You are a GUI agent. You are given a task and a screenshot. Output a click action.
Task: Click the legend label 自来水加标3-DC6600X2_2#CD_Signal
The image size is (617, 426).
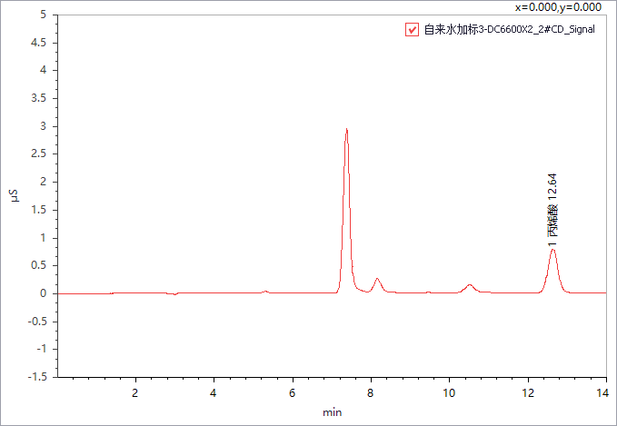coord(509,29)
